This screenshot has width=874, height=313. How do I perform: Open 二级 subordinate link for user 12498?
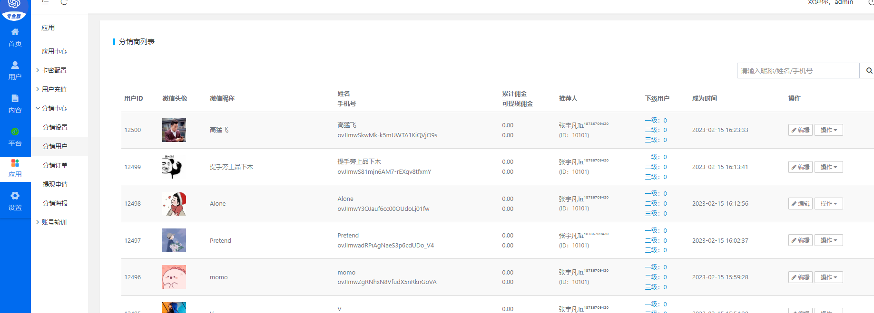tap(656, 204)
